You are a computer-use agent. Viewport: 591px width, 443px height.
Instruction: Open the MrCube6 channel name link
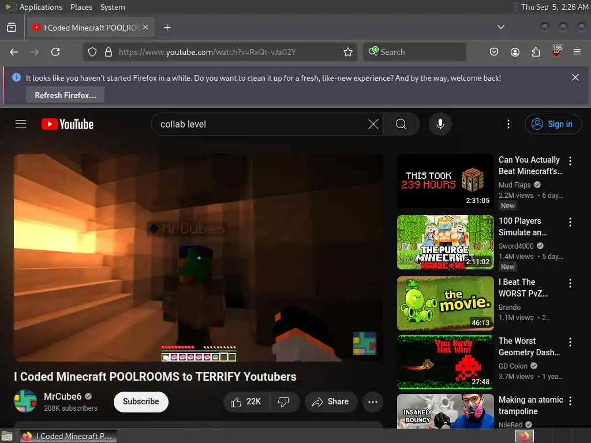62,397
